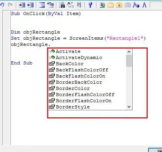This screenshot has height=152, width=162.
Task: Click the Undo arrow icon
Action: tap(2, 5)
